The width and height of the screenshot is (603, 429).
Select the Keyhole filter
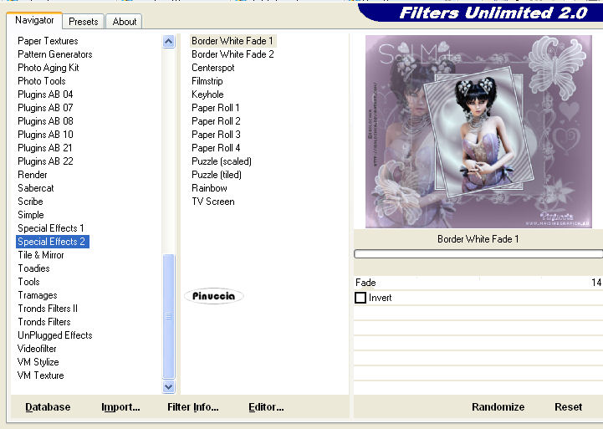point(207,94)
